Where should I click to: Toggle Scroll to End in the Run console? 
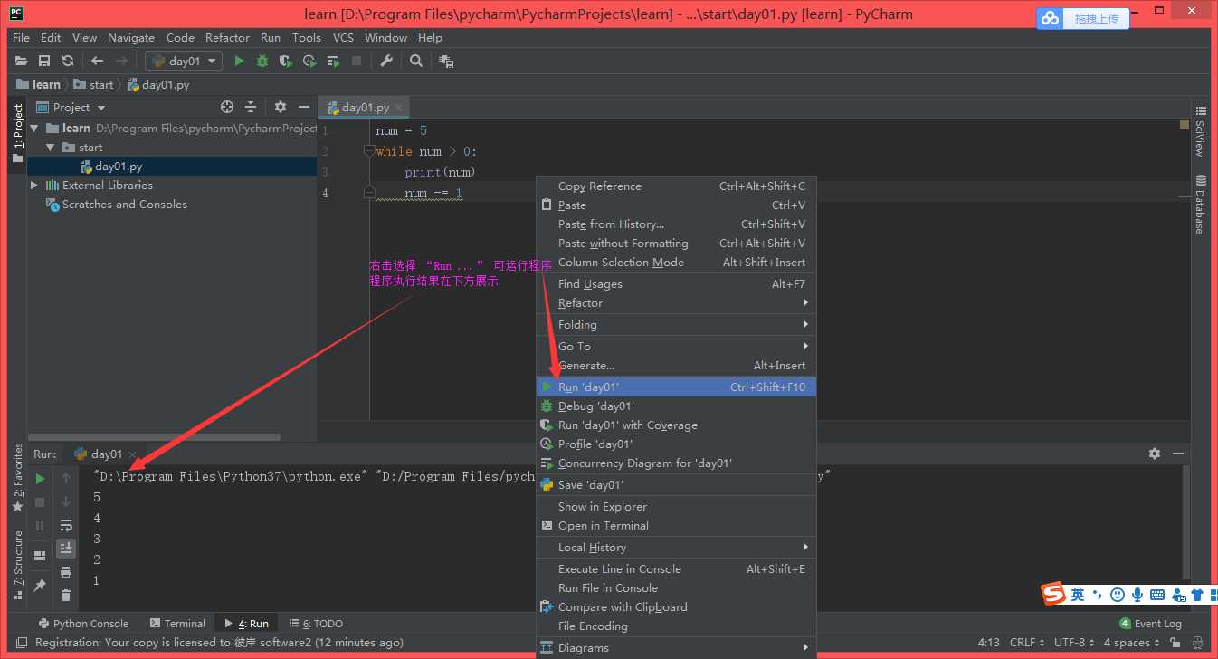66,549
